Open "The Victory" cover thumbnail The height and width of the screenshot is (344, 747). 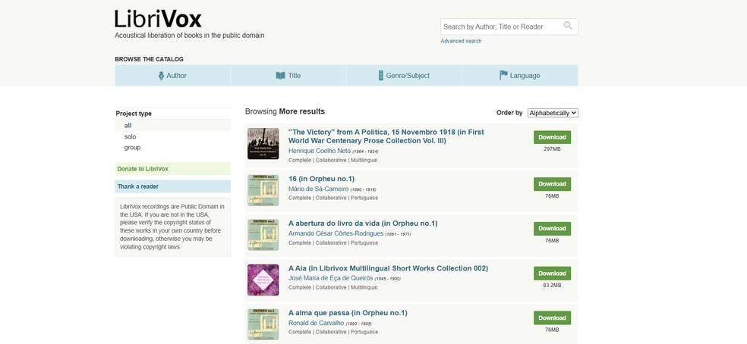click(x=263, y=143)
